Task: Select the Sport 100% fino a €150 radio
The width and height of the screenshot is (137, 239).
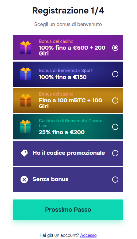Action: 115,74
